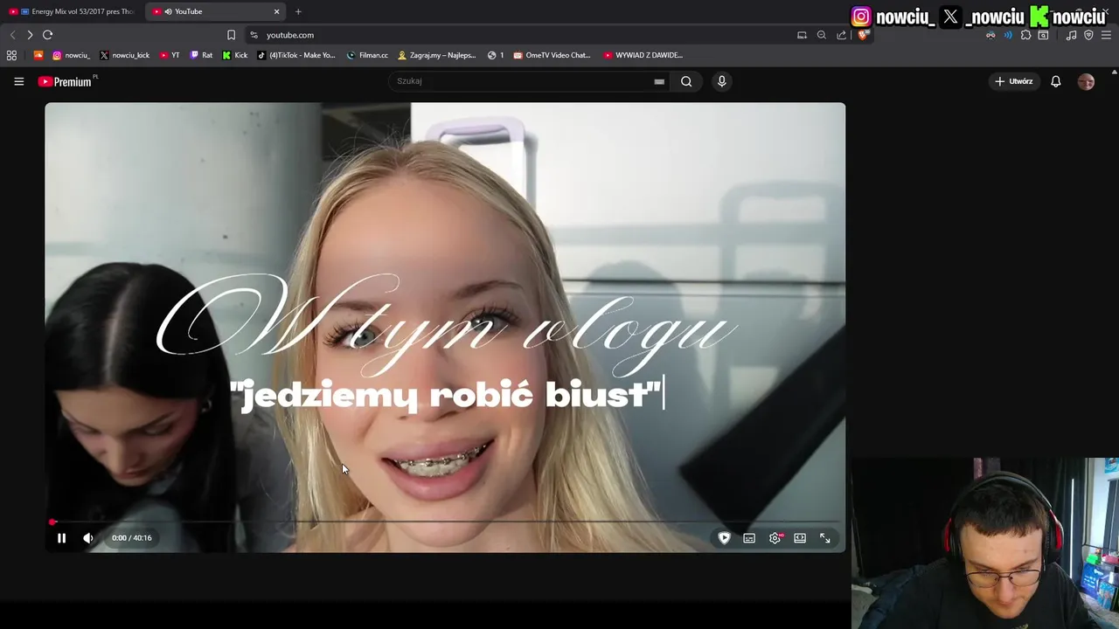1119x629 pixels.
Task: Open the extensions puzzle piece menu
Action: (1025, 35)
